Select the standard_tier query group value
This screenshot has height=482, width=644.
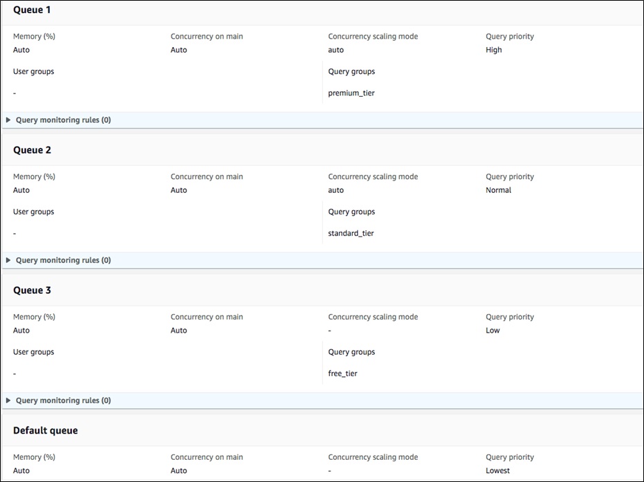(351, 233)
